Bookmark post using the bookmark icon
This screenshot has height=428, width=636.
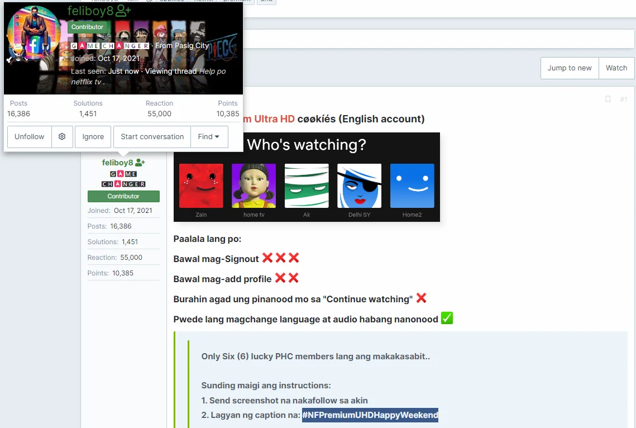[x=608, y=99]
